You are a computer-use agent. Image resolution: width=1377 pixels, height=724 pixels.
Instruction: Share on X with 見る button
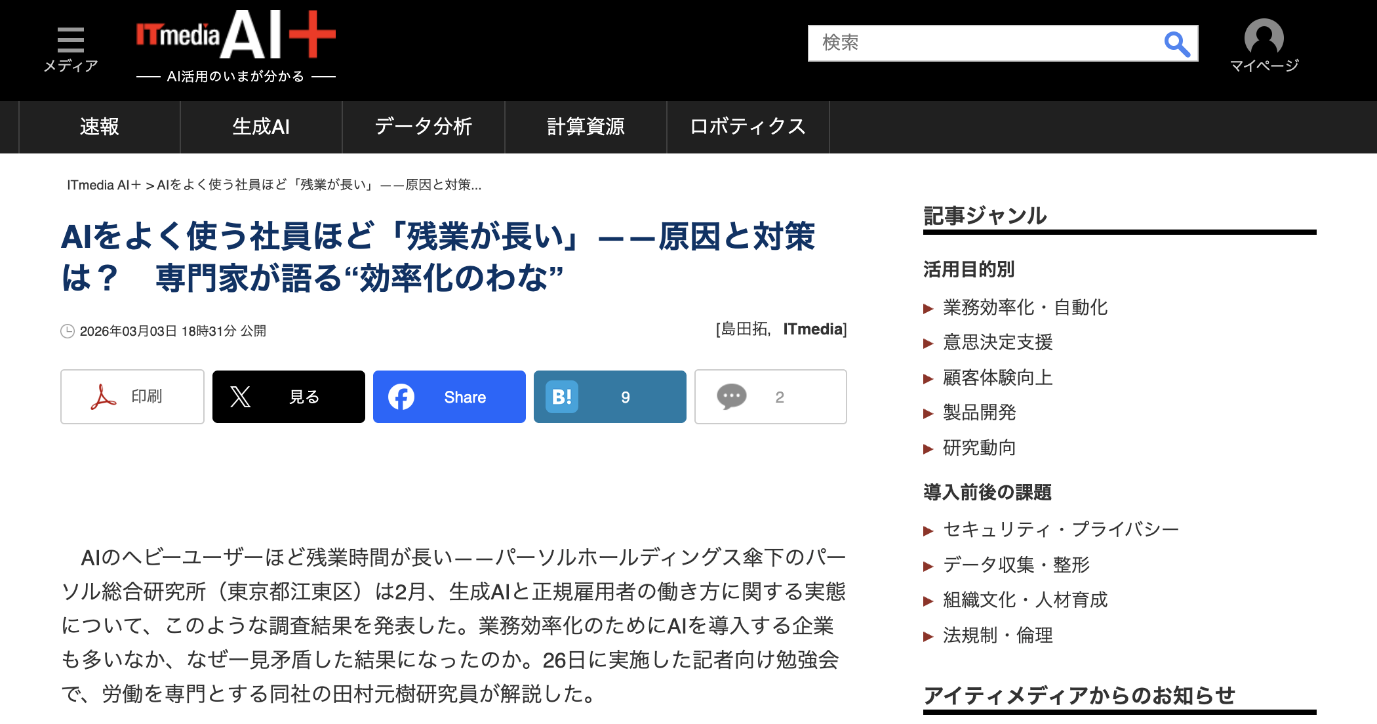coord(289,397)
